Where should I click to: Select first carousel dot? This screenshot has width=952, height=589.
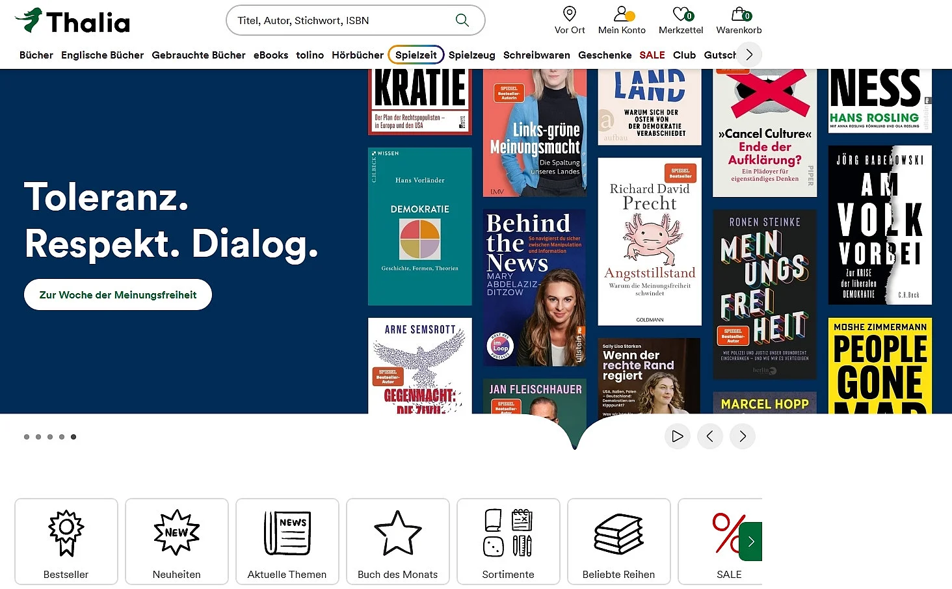(27, 437)
